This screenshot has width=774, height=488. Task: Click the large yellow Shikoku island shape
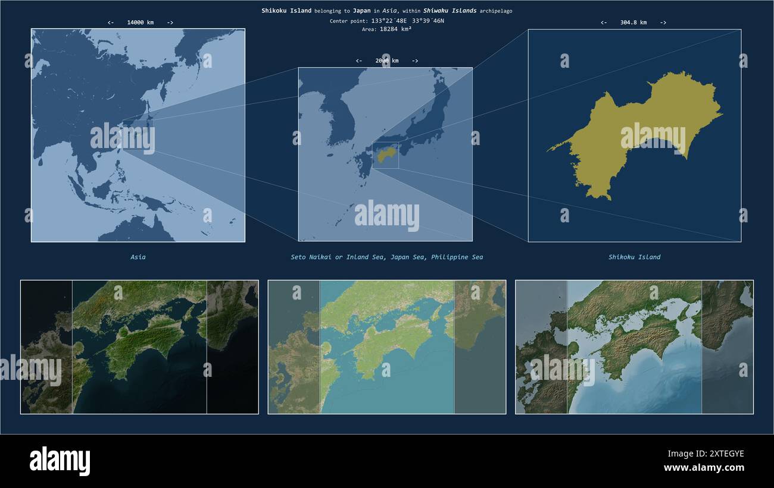pos(635,136)
